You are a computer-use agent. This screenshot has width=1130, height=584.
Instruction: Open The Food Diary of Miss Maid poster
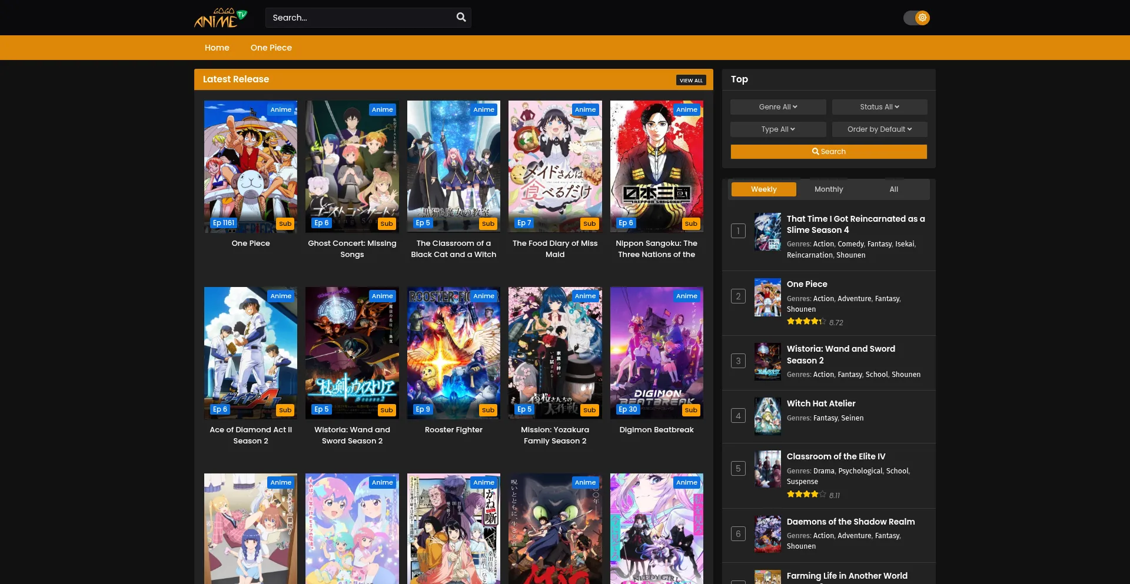pyautogui.click(x=555, y=166)
